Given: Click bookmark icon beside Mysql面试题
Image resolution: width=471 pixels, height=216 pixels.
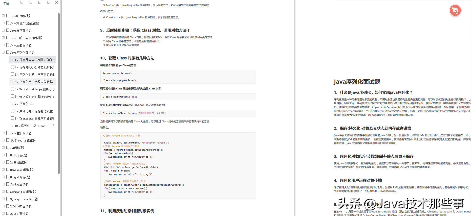Looking at the screenshot, I should [x=8, y=155].
